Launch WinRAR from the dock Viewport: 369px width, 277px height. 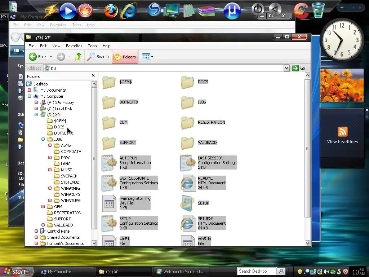[206, 11]
